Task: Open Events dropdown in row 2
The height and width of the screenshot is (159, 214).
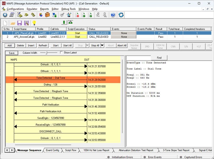Action: click(124, 37)
